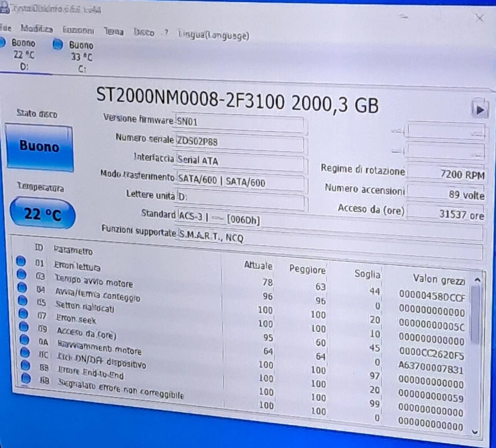The height and width of the screenshot is (448, 496).
Task: Open the Tema menu
Action: tap(114, 32)
